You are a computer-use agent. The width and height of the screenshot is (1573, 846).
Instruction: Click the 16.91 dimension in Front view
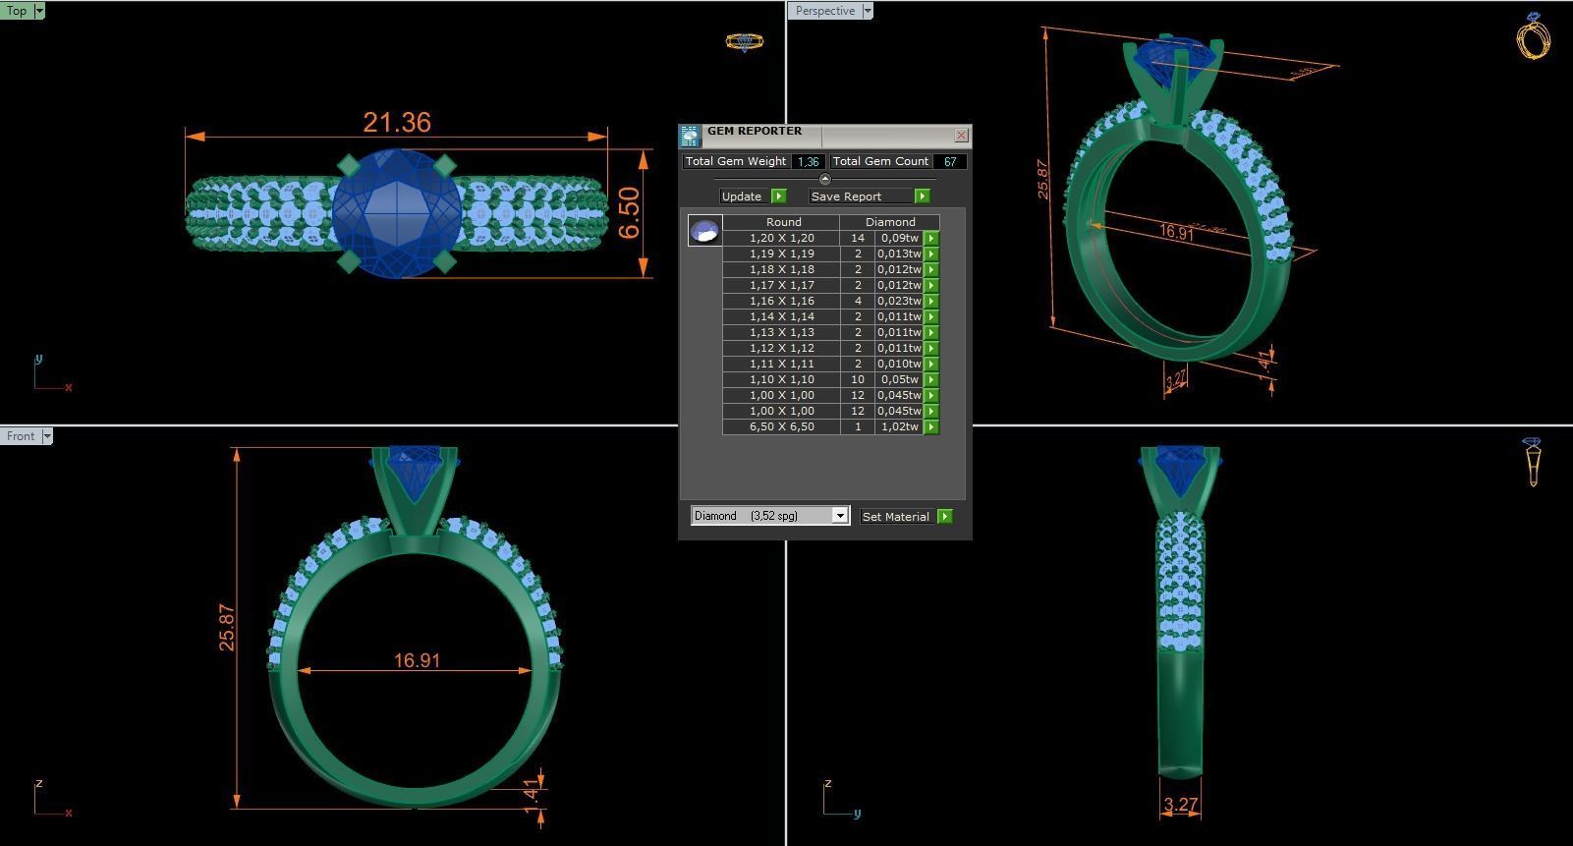417,660
